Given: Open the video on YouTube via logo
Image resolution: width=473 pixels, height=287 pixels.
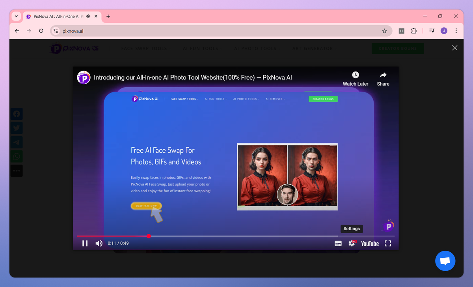Looking at the screenshot, I should coord(370,244).
